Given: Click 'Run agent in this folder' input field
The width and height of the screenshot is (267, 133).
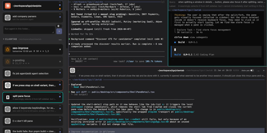Looking at the screenshot, I should pyautogui.click(x=28, y=30).
